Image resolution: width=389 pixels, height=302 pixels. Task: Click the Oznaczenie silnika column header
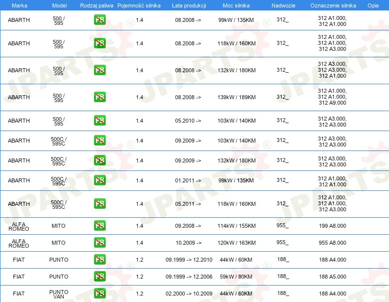(x=333, y=5)
